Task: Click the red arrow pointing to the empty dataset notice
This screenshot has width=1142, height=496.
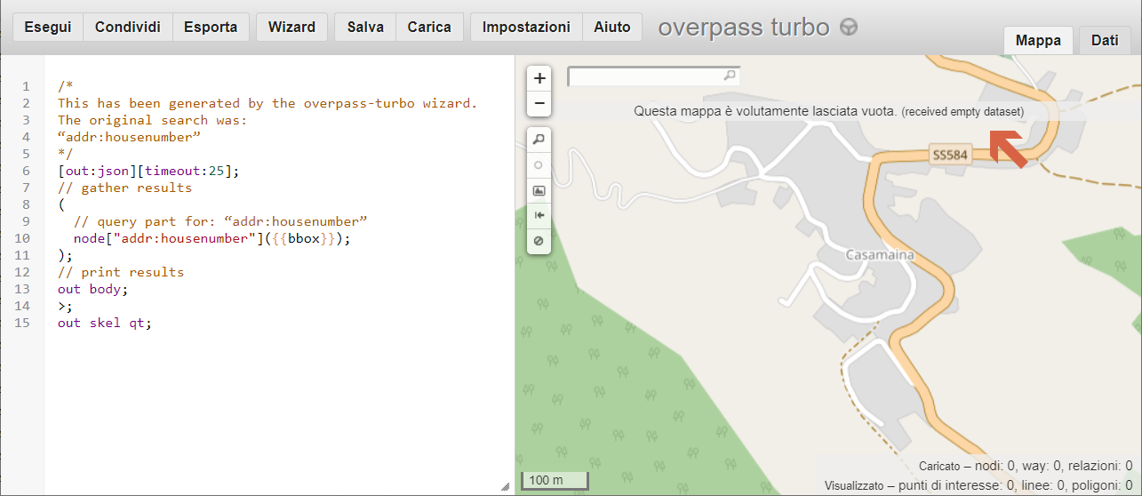Action: pos(1008,148)
